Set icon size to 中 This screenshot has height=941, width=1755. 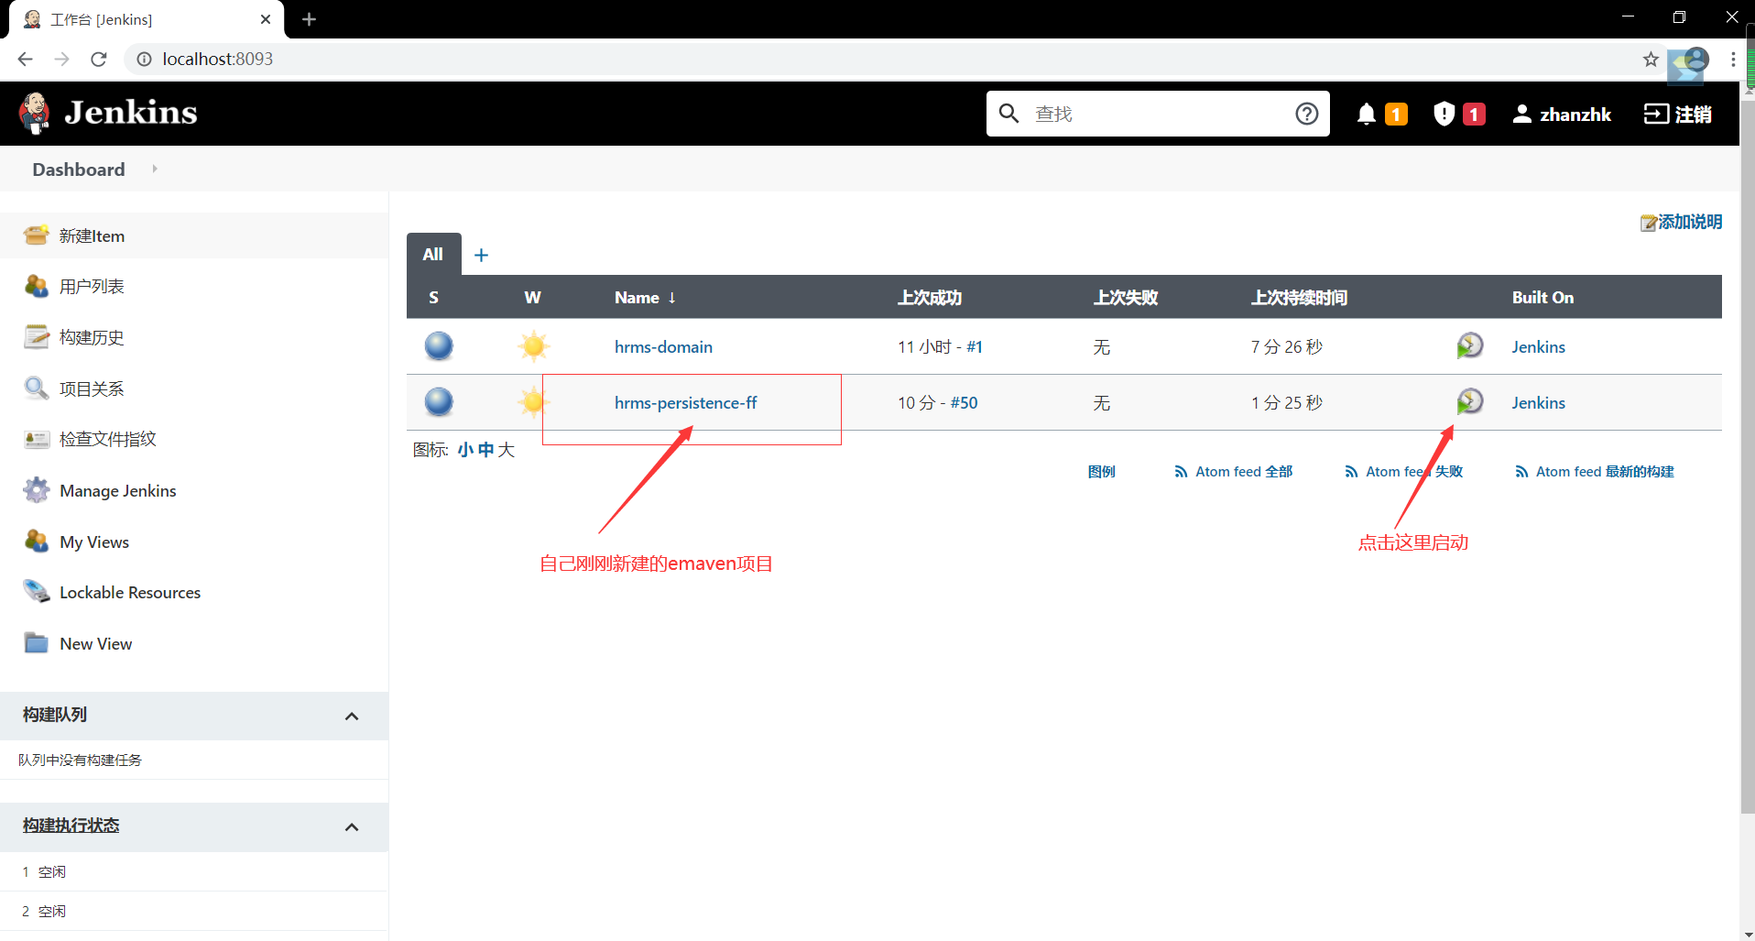(485, 450)
